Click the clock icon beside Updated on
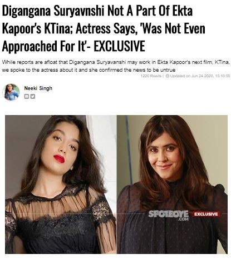Screen dimensions: 231x259 [167, 76]
